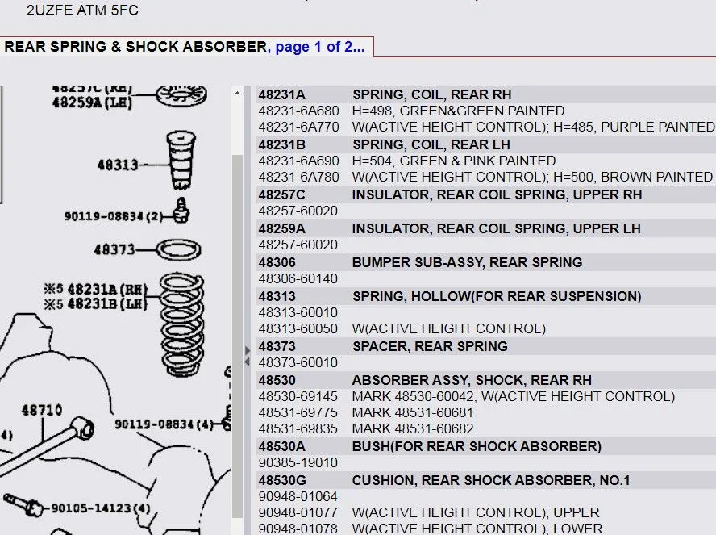Select the 48530 ABSORBER ASSY header row

[x=472, y=380]
